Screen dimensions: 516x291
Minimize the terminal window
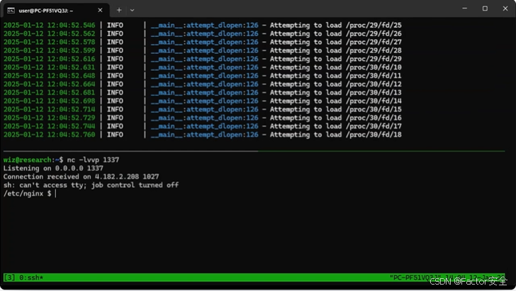465,9
